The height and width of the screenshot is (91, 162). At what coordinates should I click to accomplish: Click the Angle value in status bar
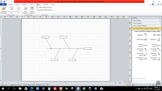(x=29, y=85)
